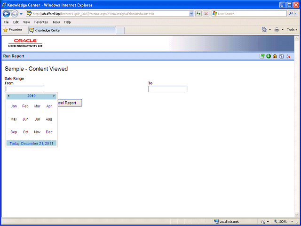Viewport: 301px width, 226px height.
Task: Click the Favorites star button
Action: point(13,30)
